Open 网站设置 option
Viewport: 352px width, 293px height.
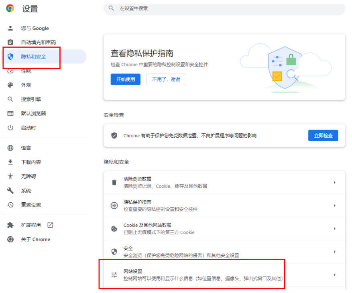(x=224, y=275)
